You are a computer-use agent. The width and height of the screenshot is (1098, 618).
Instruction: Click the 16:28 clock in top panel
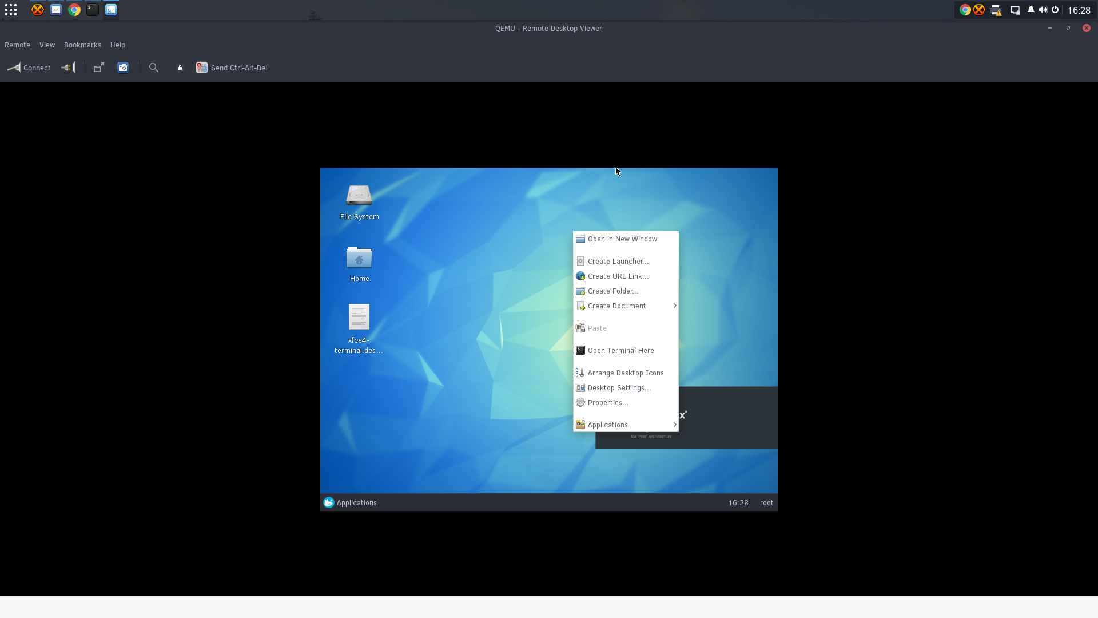1079,10
